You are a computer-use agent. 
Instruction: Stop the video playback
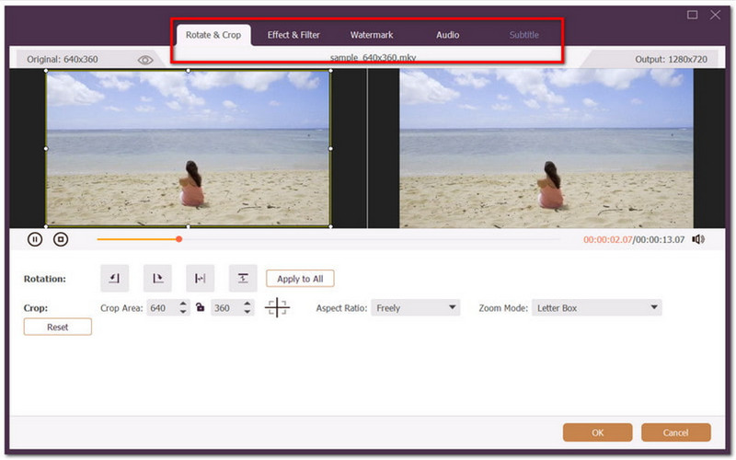point(61,239)
